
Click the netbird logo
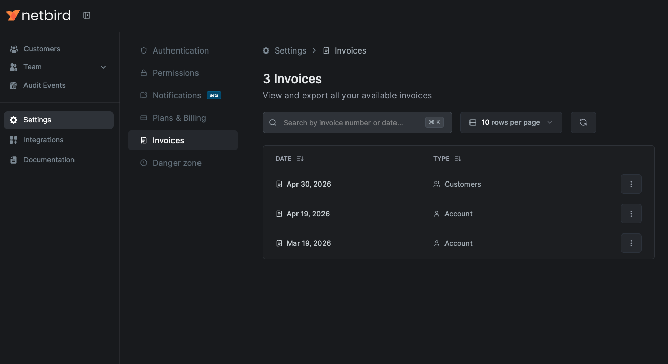pyautogui.click(x=38, y=15)
